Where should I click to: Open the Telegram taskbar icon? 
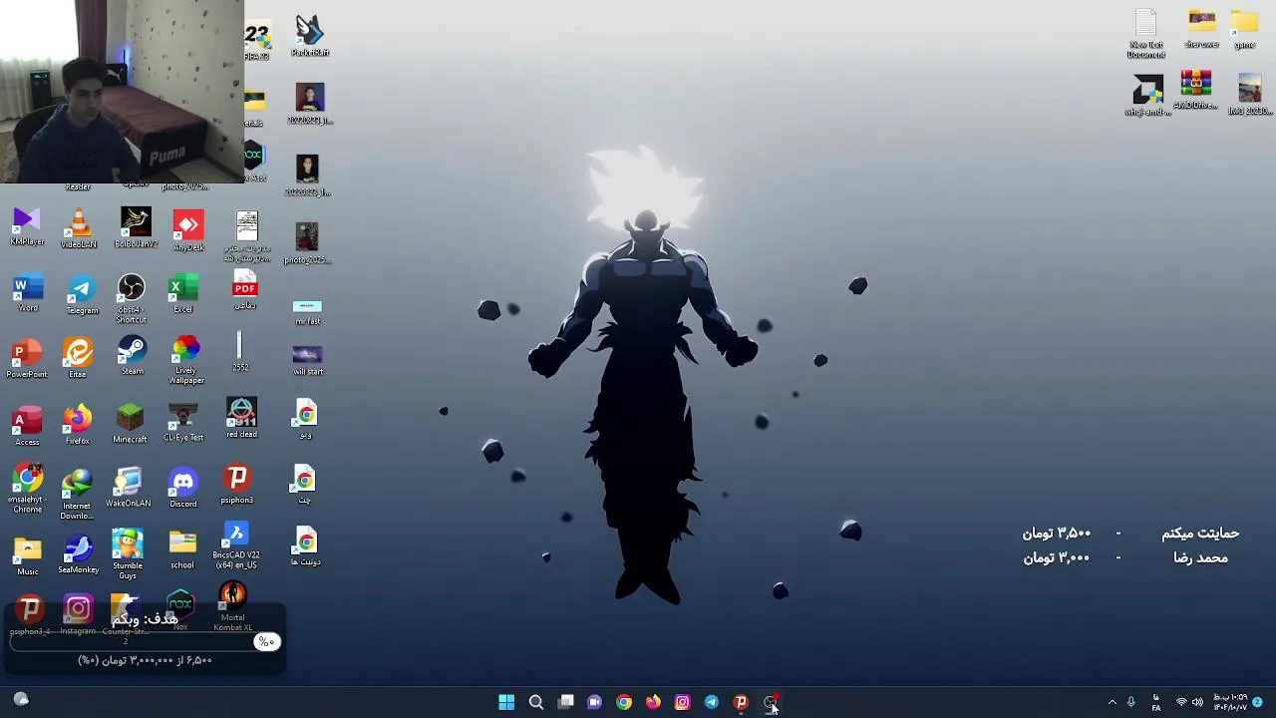click(x=712, y=702)
